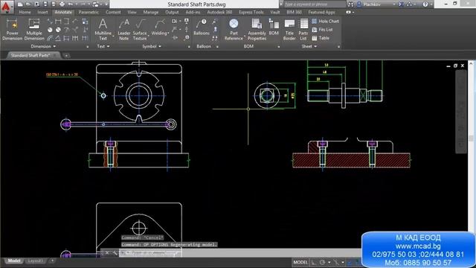Open polar tracking settings dropdown arrow

pyautogui.click(x=329, y=262)
